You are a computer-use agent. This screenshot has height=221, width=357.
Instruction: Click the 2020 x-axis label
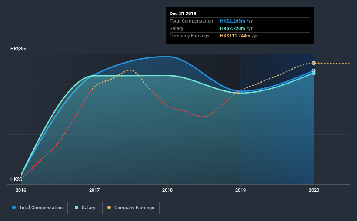314,190
